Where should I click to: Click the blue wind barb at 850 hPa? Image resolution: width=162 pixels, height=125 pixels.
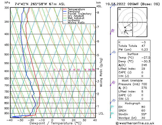pos(113,101)
